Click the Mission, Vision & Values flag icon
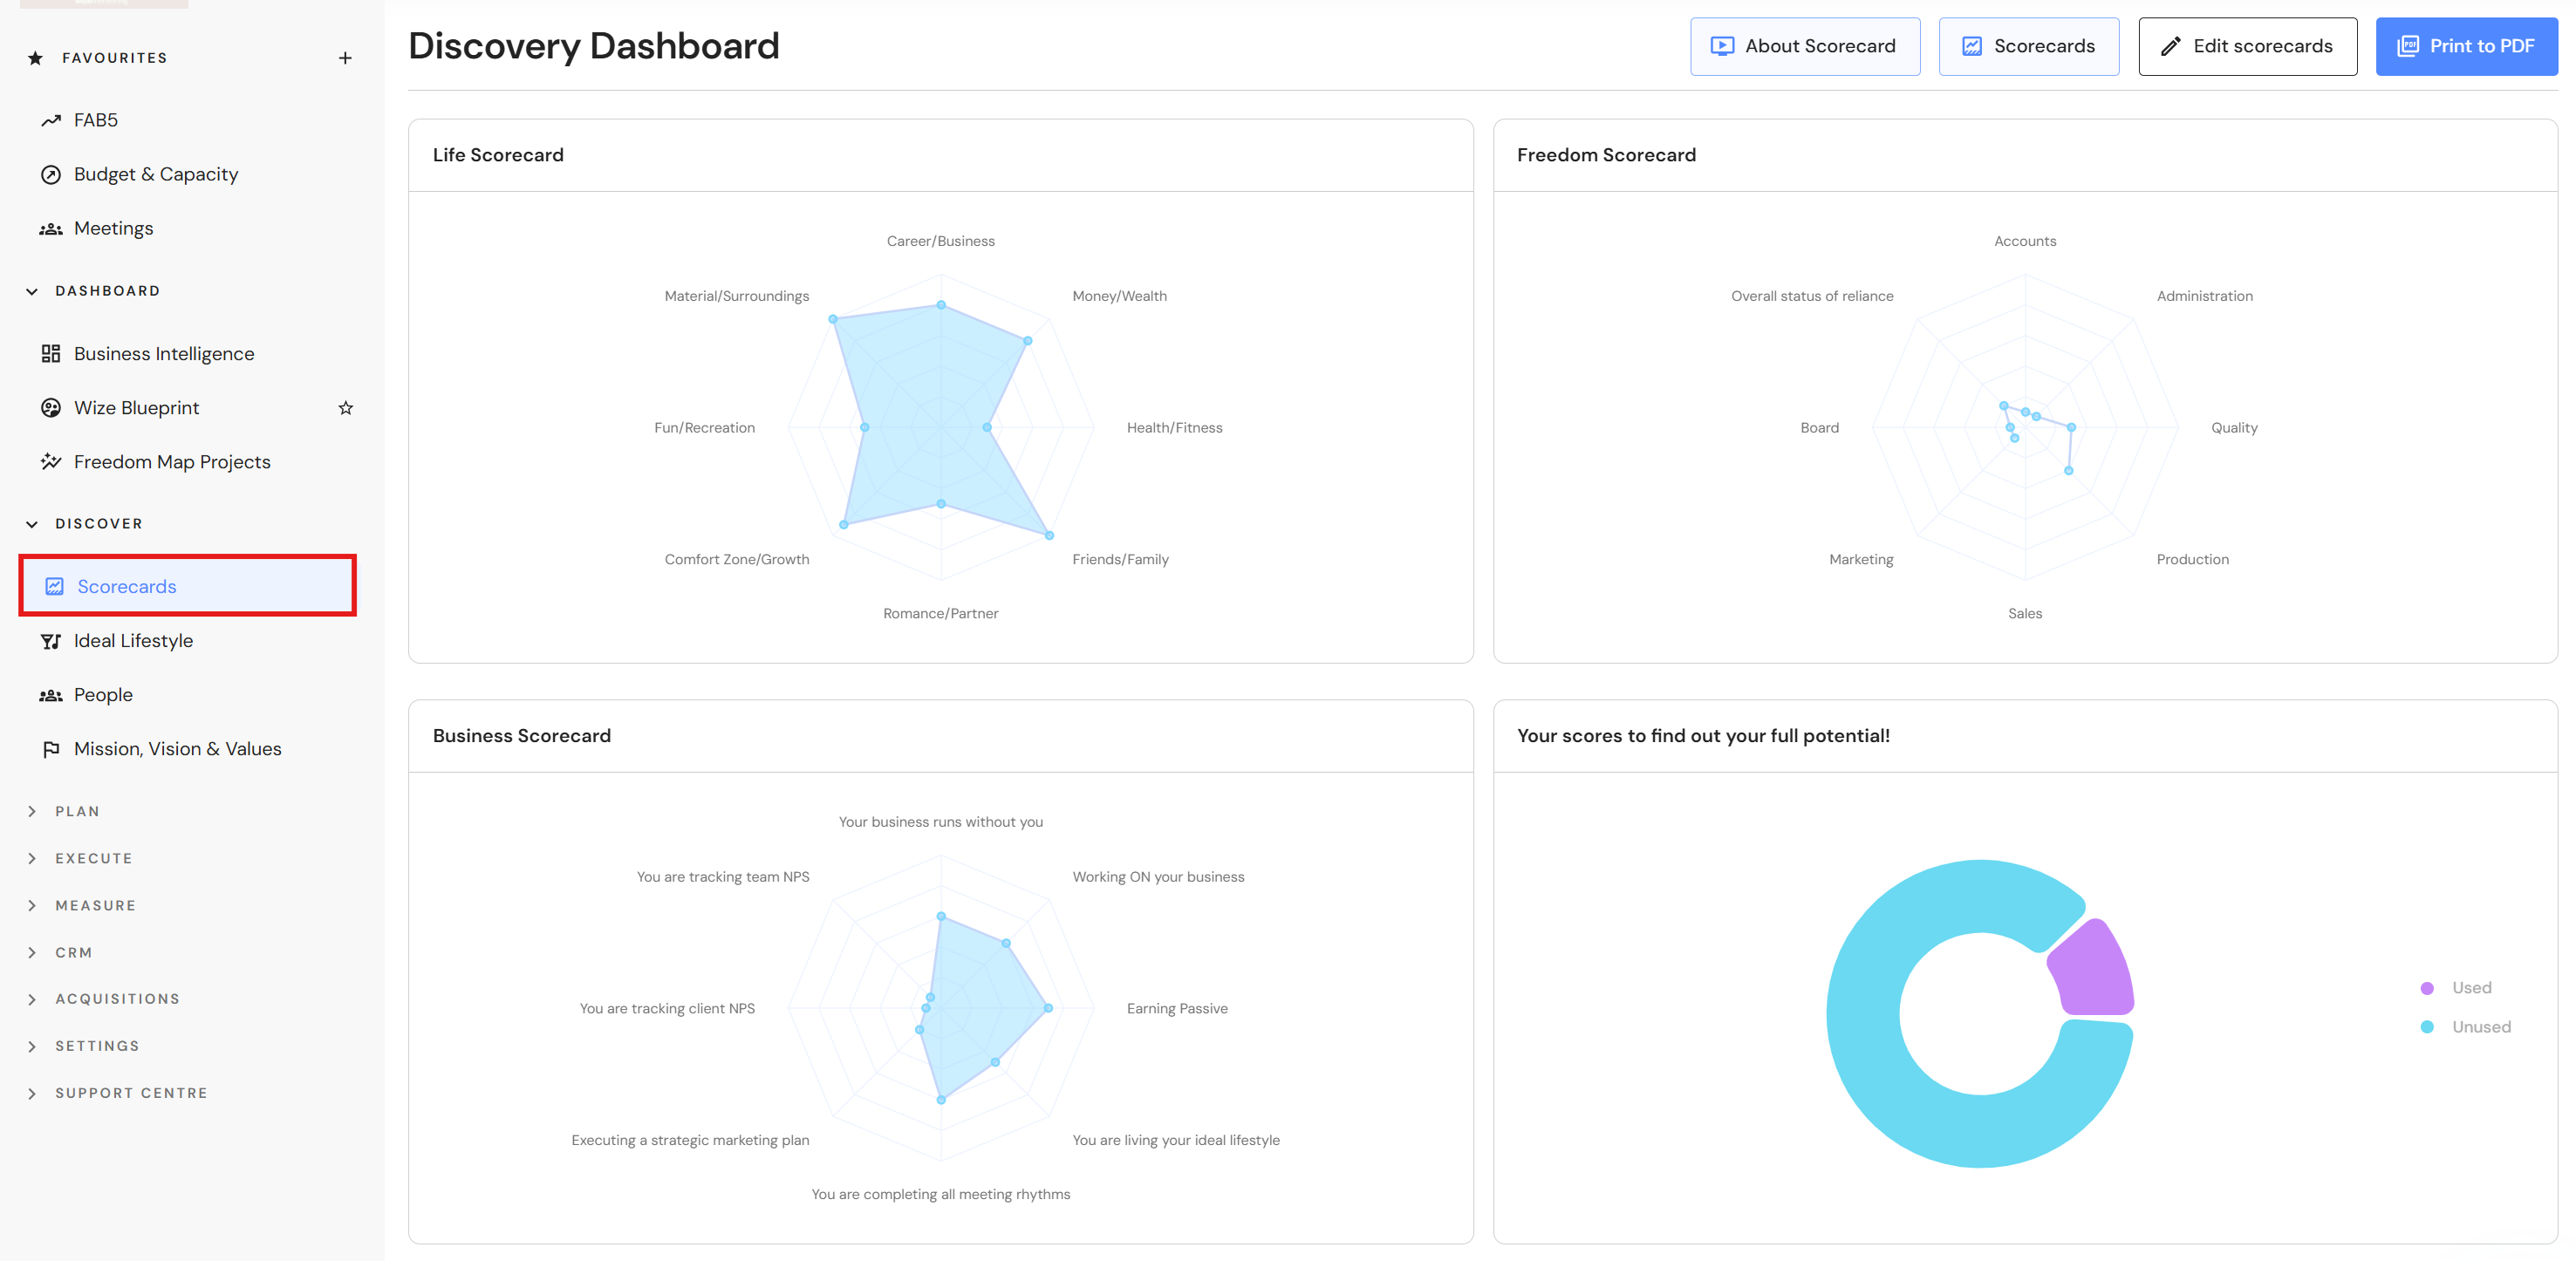Viewport: 2576px width, 1261px height. click(x=50, y=749)
